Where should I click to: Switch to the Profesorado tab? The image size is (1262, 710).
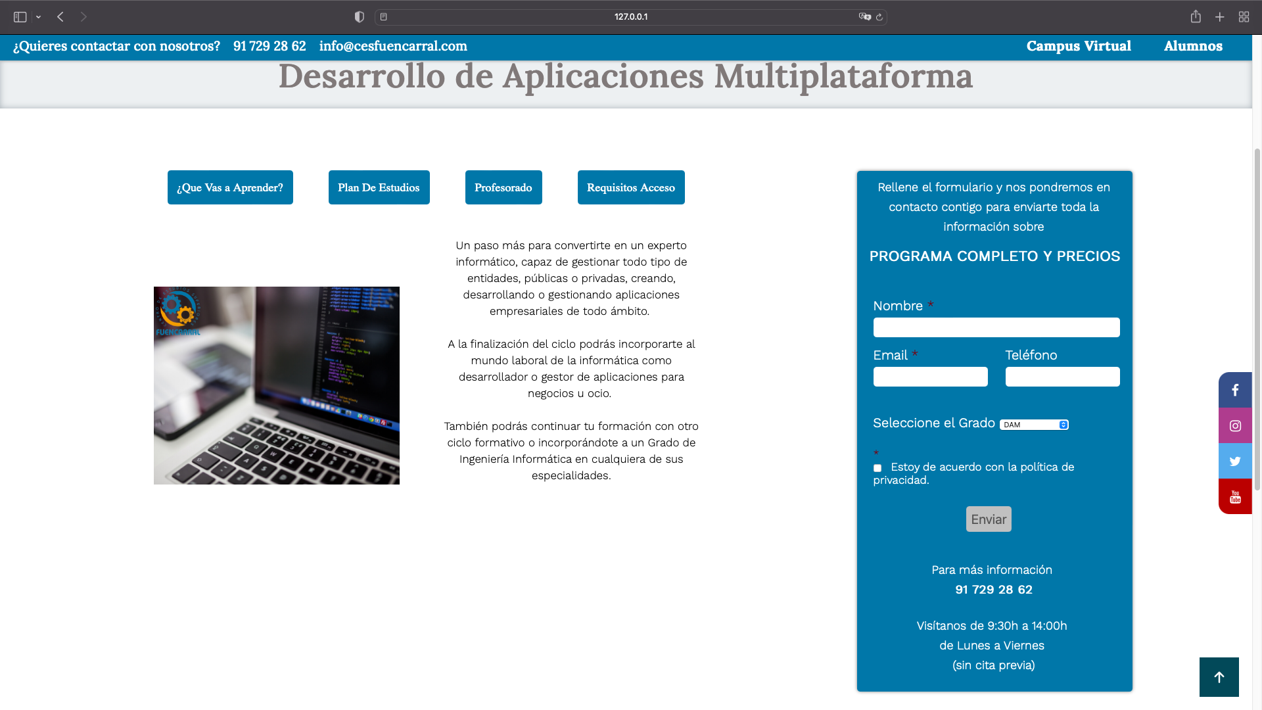click(x=503, y=187)
